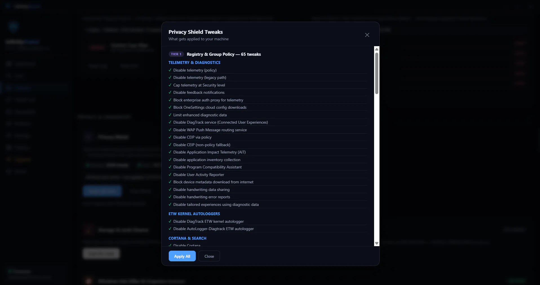540x285 pixels.
Task: Click 'Limit enhanced diagnostic data' row
Action: tap(268, 115)
